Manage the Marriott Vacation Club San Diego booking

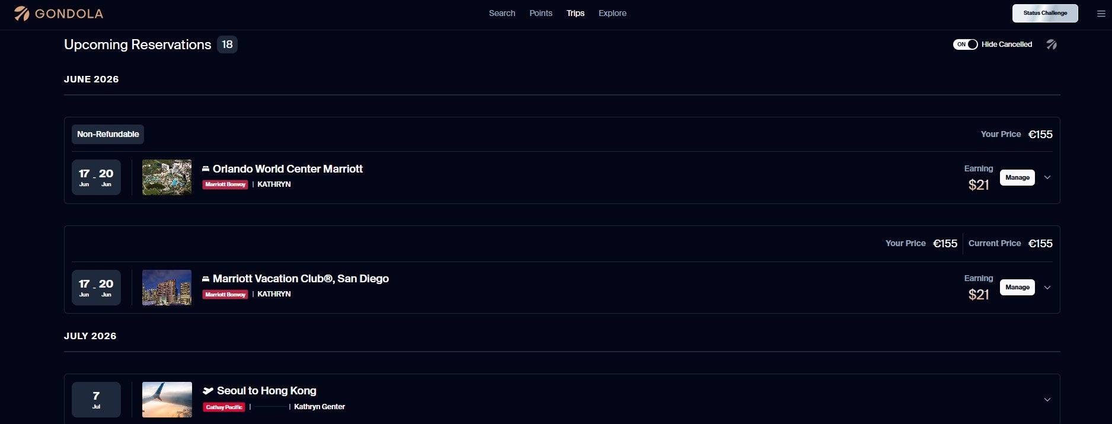[x=1017, y=287]
